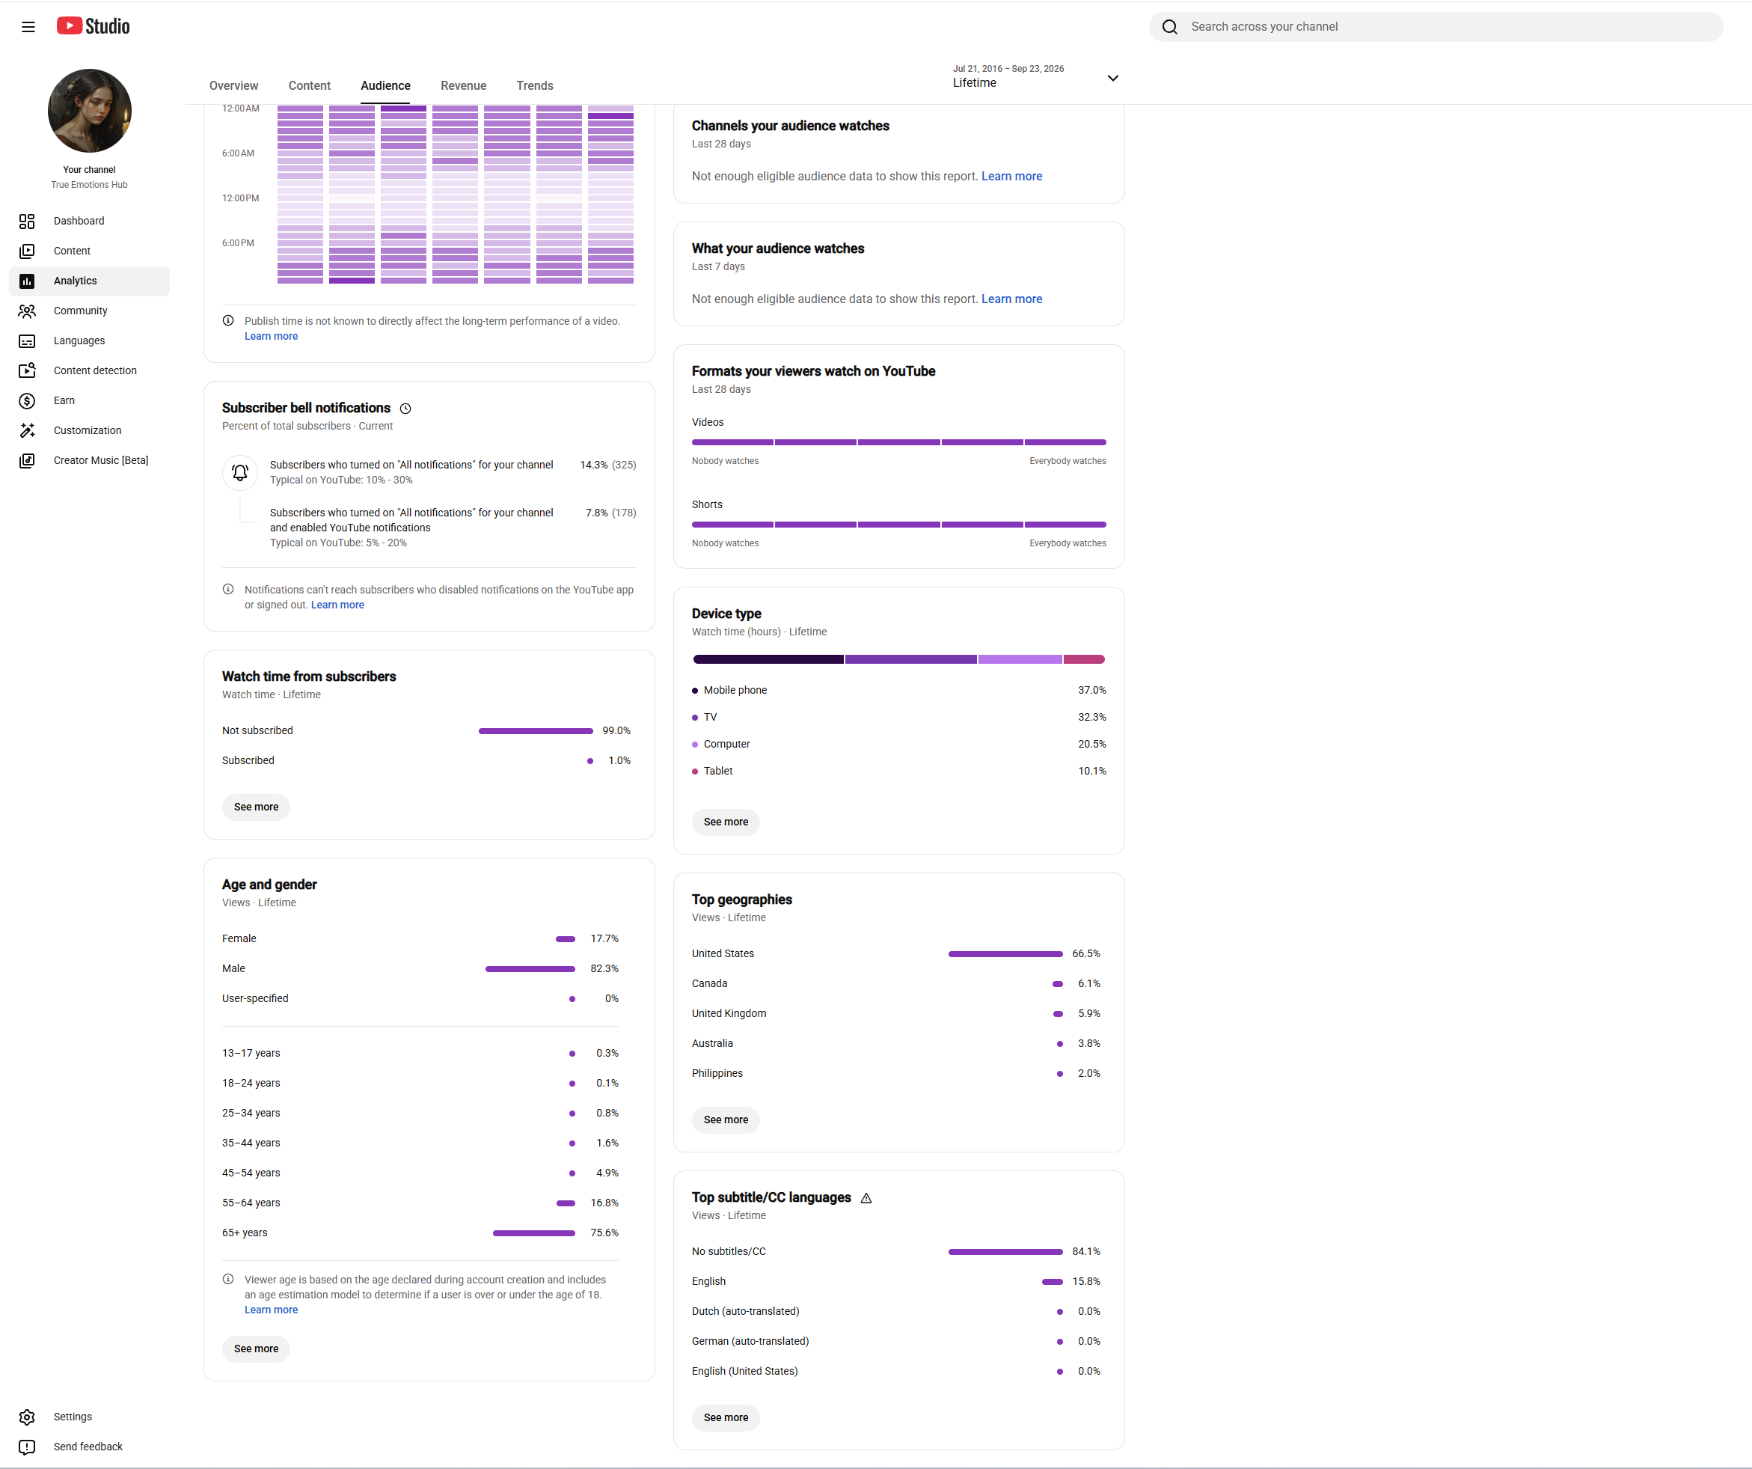Click the Tablet legend entry
This screenshot has height=1469, width=1752.
click(898, 772)
